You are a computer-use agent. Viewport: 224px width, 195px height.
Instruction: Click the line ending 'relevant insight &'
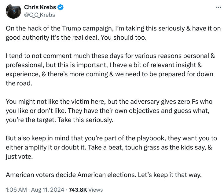click(x=104, y=65)
